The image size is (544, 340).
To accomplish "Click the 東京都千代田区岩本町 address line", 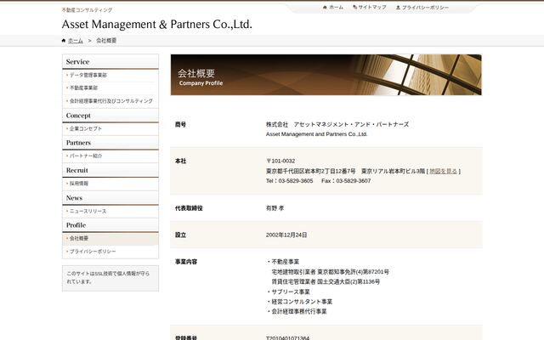I will [345, 171].
